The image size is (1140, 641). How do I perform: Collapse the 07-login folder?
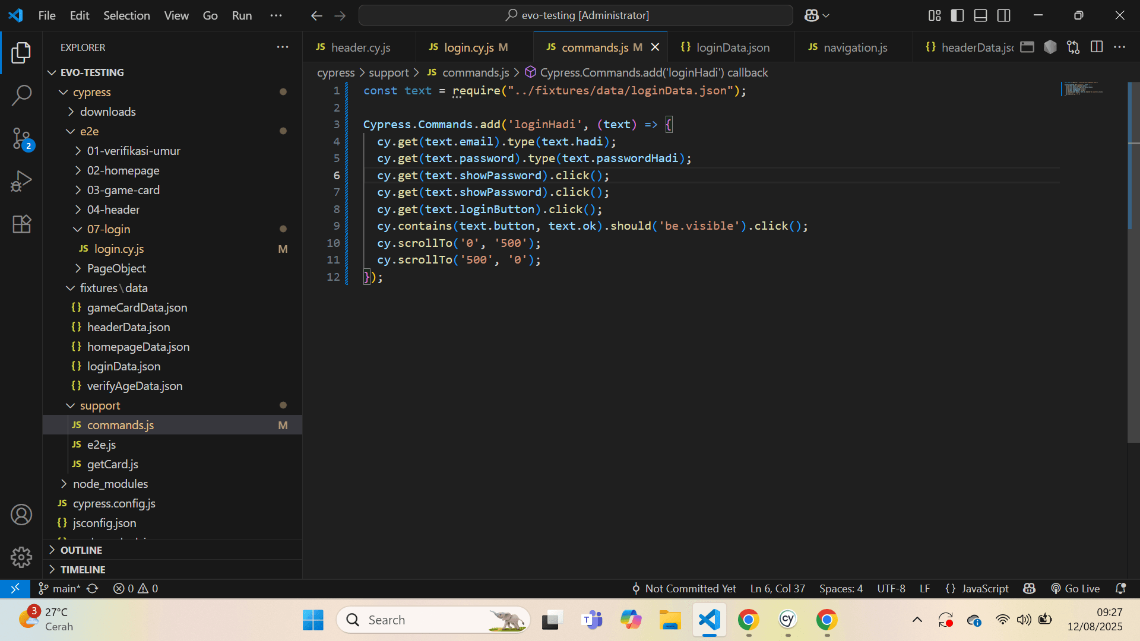[x=108, y=229]
